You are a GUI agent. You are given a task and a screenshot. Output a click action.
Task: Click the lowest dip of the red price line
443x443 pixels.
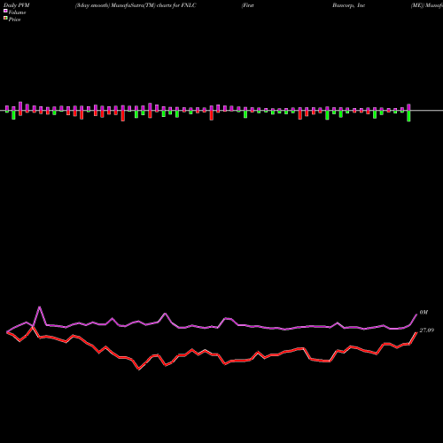tap(139, 369)
